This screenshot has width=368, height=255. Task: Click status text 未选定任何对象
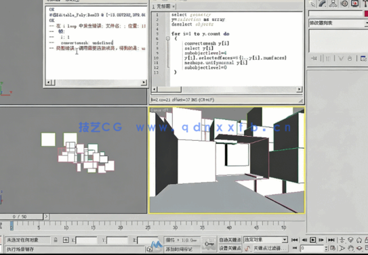(22, 240)
